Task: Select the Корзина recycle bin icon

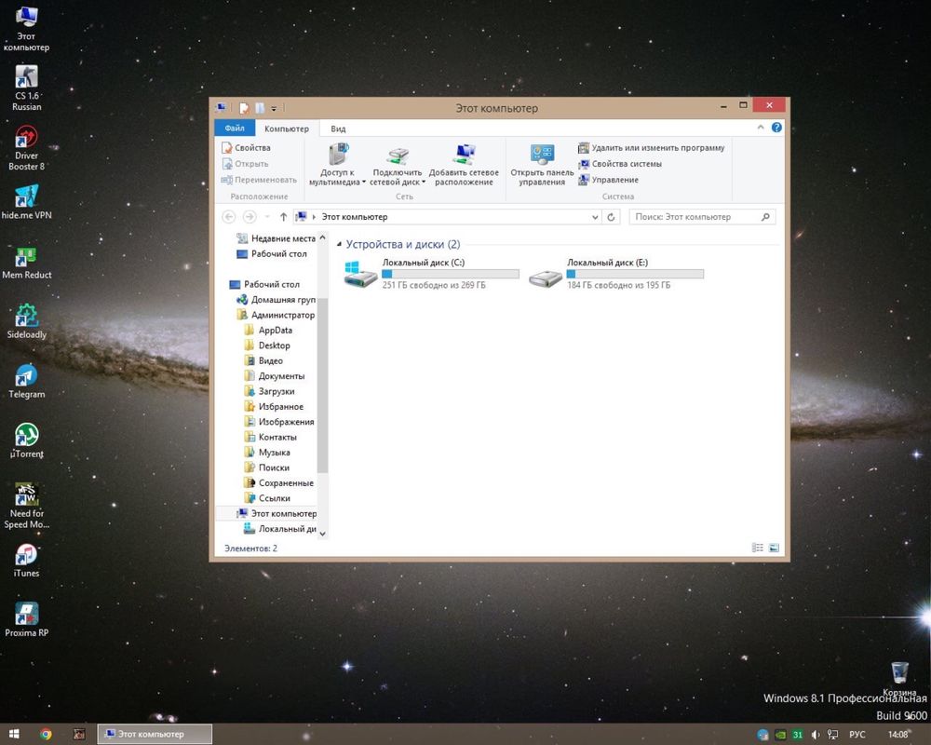Action: [x=899, y=679]
